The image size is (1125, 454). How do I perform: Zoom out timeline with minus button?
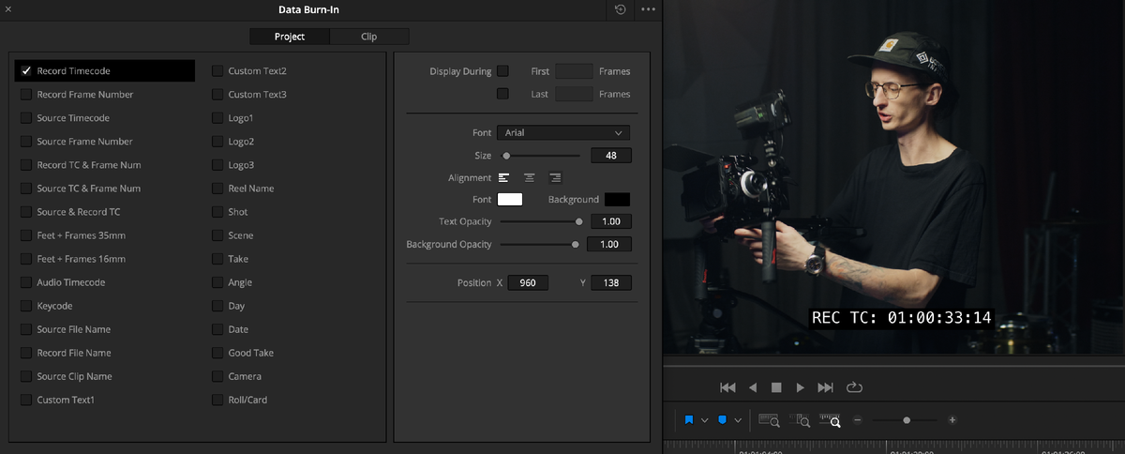click(x=858, y=420)
